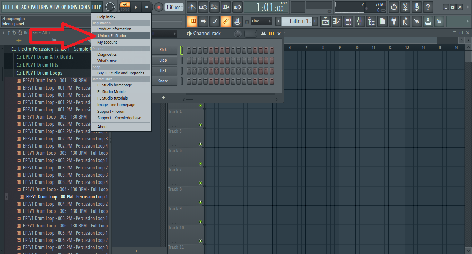Open the Mixer view icon
The width and height of the screenshot is (472, 254).
coord(360,21)
